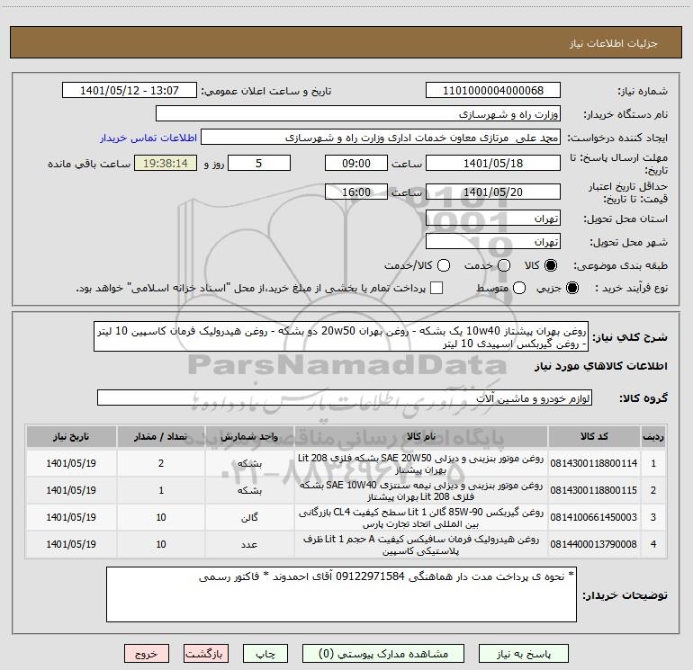
Task: Click the quantity 2 cell in row 1
Action: (x=161, y=463)
